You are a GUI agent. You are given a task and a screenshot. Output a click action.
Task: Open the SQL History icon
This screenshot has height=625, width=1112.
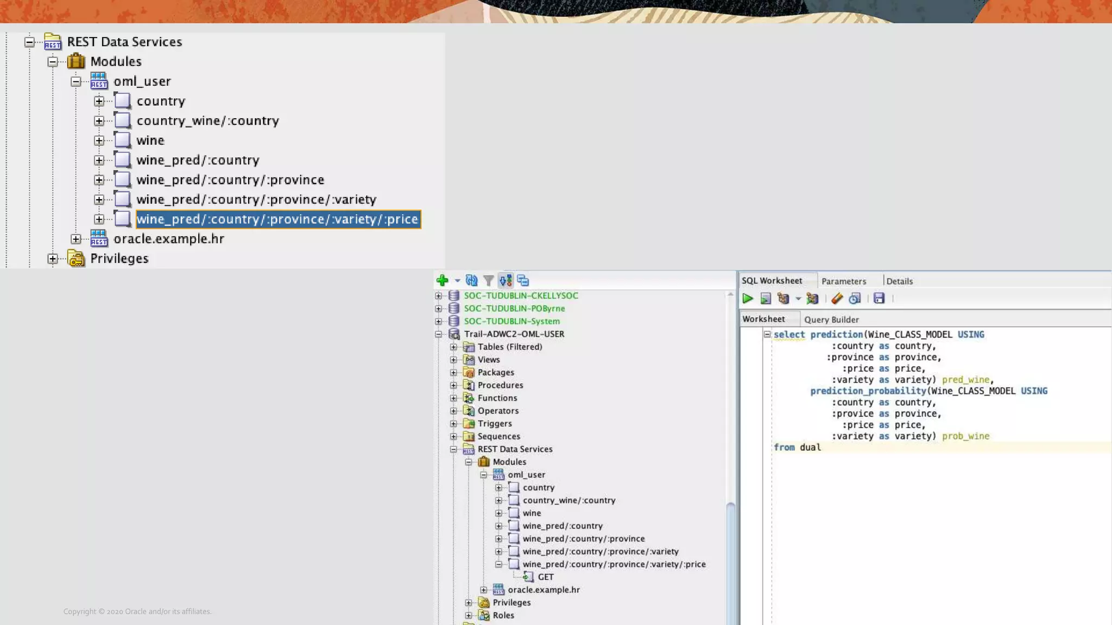click(x=855, y=298)
